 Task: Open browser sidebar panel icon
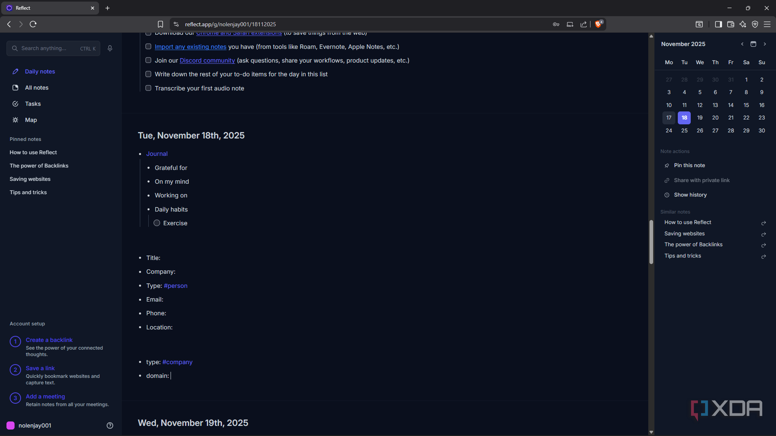pyautogui.click(x=718, y=24)
